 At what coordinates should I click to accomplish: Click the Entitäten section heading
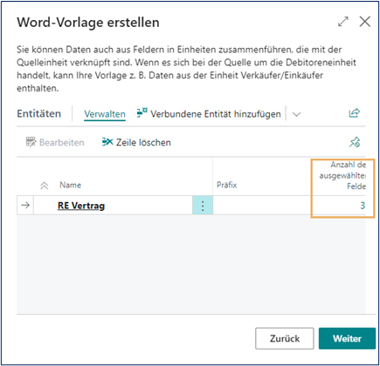click(39, 113)
